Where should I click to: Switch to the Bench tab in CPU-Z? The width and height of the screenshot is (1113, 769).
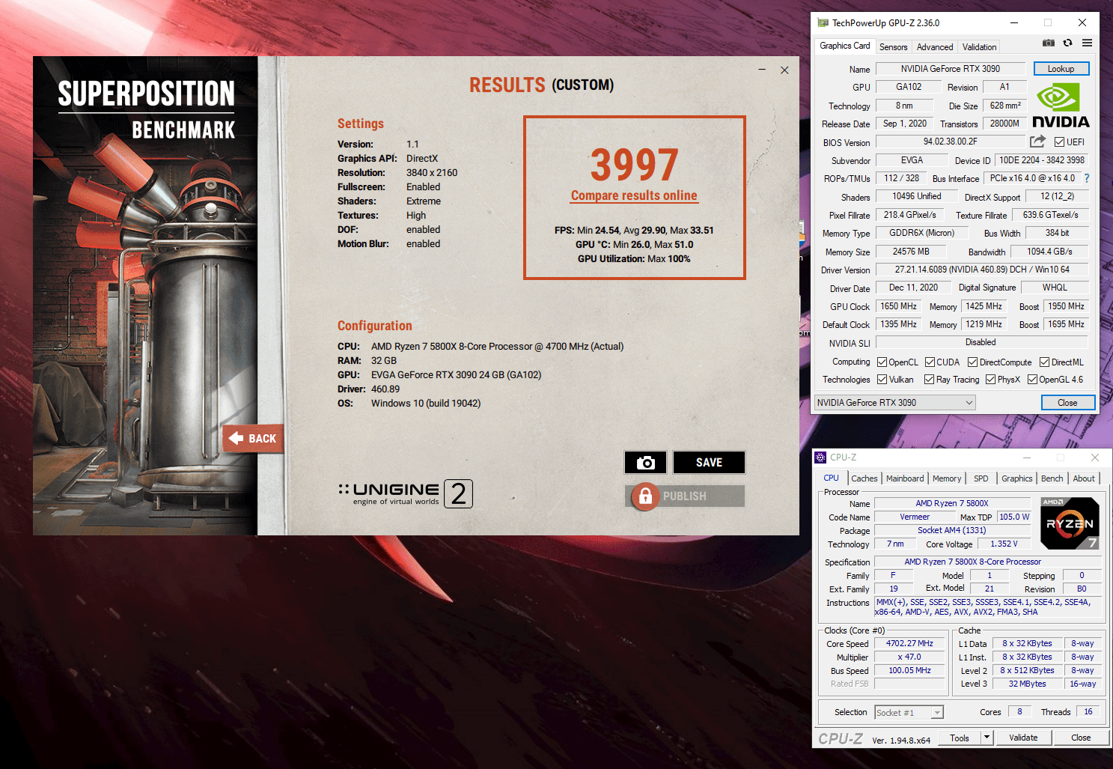(x=1052, y=478)
